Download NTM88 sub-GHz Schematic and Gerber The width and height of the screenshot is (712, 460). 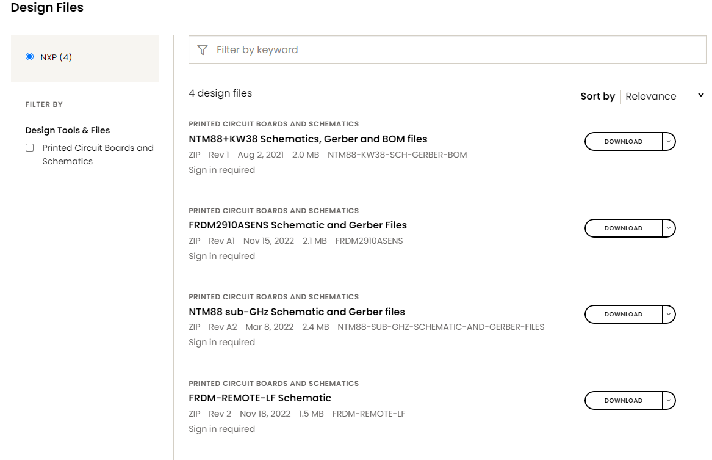(x=623, y=315)
